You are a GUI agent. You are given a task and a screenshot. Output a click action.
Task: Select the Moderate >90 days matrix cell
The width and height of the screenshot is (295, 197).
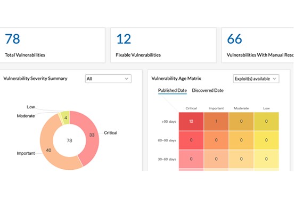[241, 121]
